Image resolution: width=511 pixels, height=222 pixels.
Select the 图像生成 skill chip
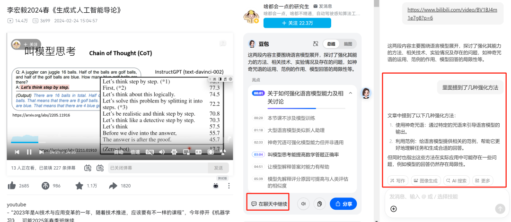tap(426, 180)
